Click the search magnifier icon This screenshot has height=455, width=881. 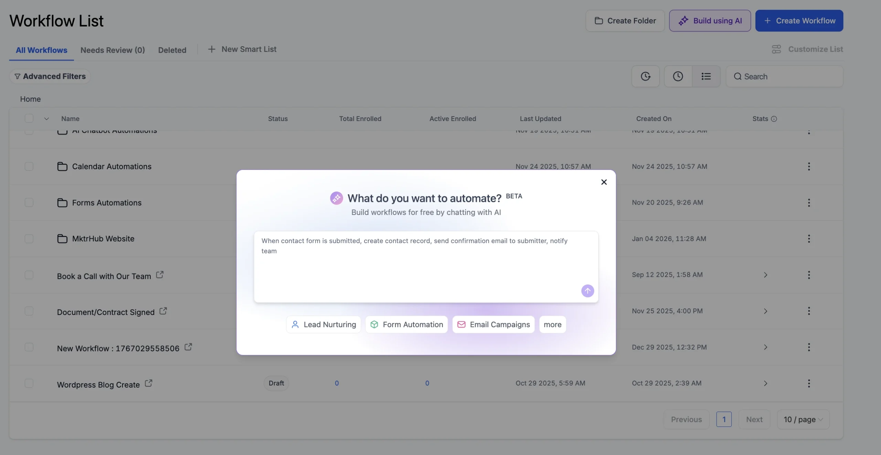pyautogui.click(x=737, y=76)
